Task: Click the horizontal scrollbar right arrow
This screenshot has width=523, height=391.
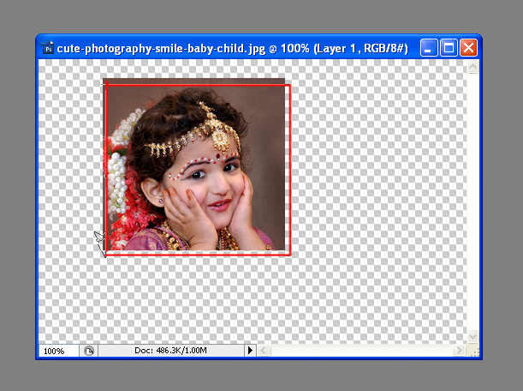Action: pyautogui.click(x=460, y=351)
